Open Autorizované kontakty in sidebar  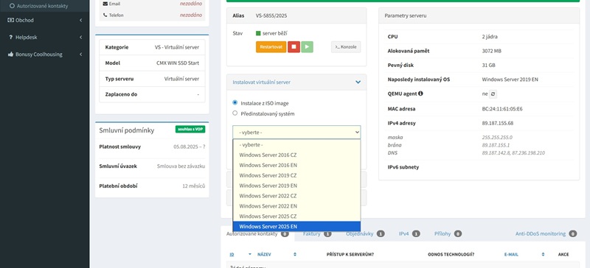tap(42, 6)
